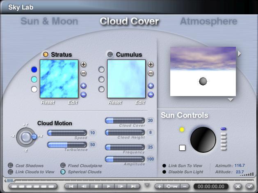Click the white square sun swatch
The height and width of the screenshot is (193, 258).
(x=182, y=148)
